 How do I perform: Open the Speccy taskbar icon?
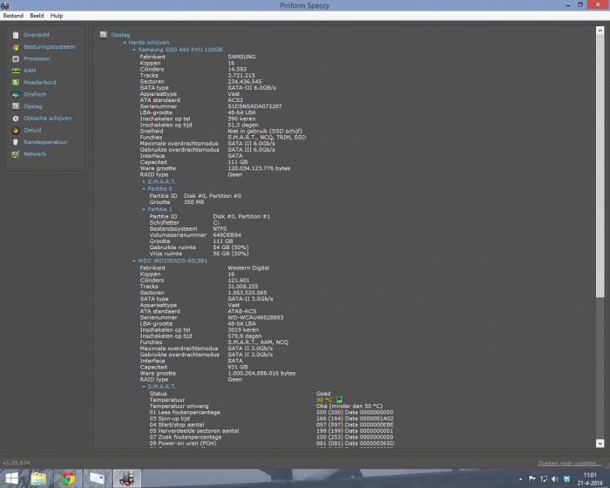[127, 478]
